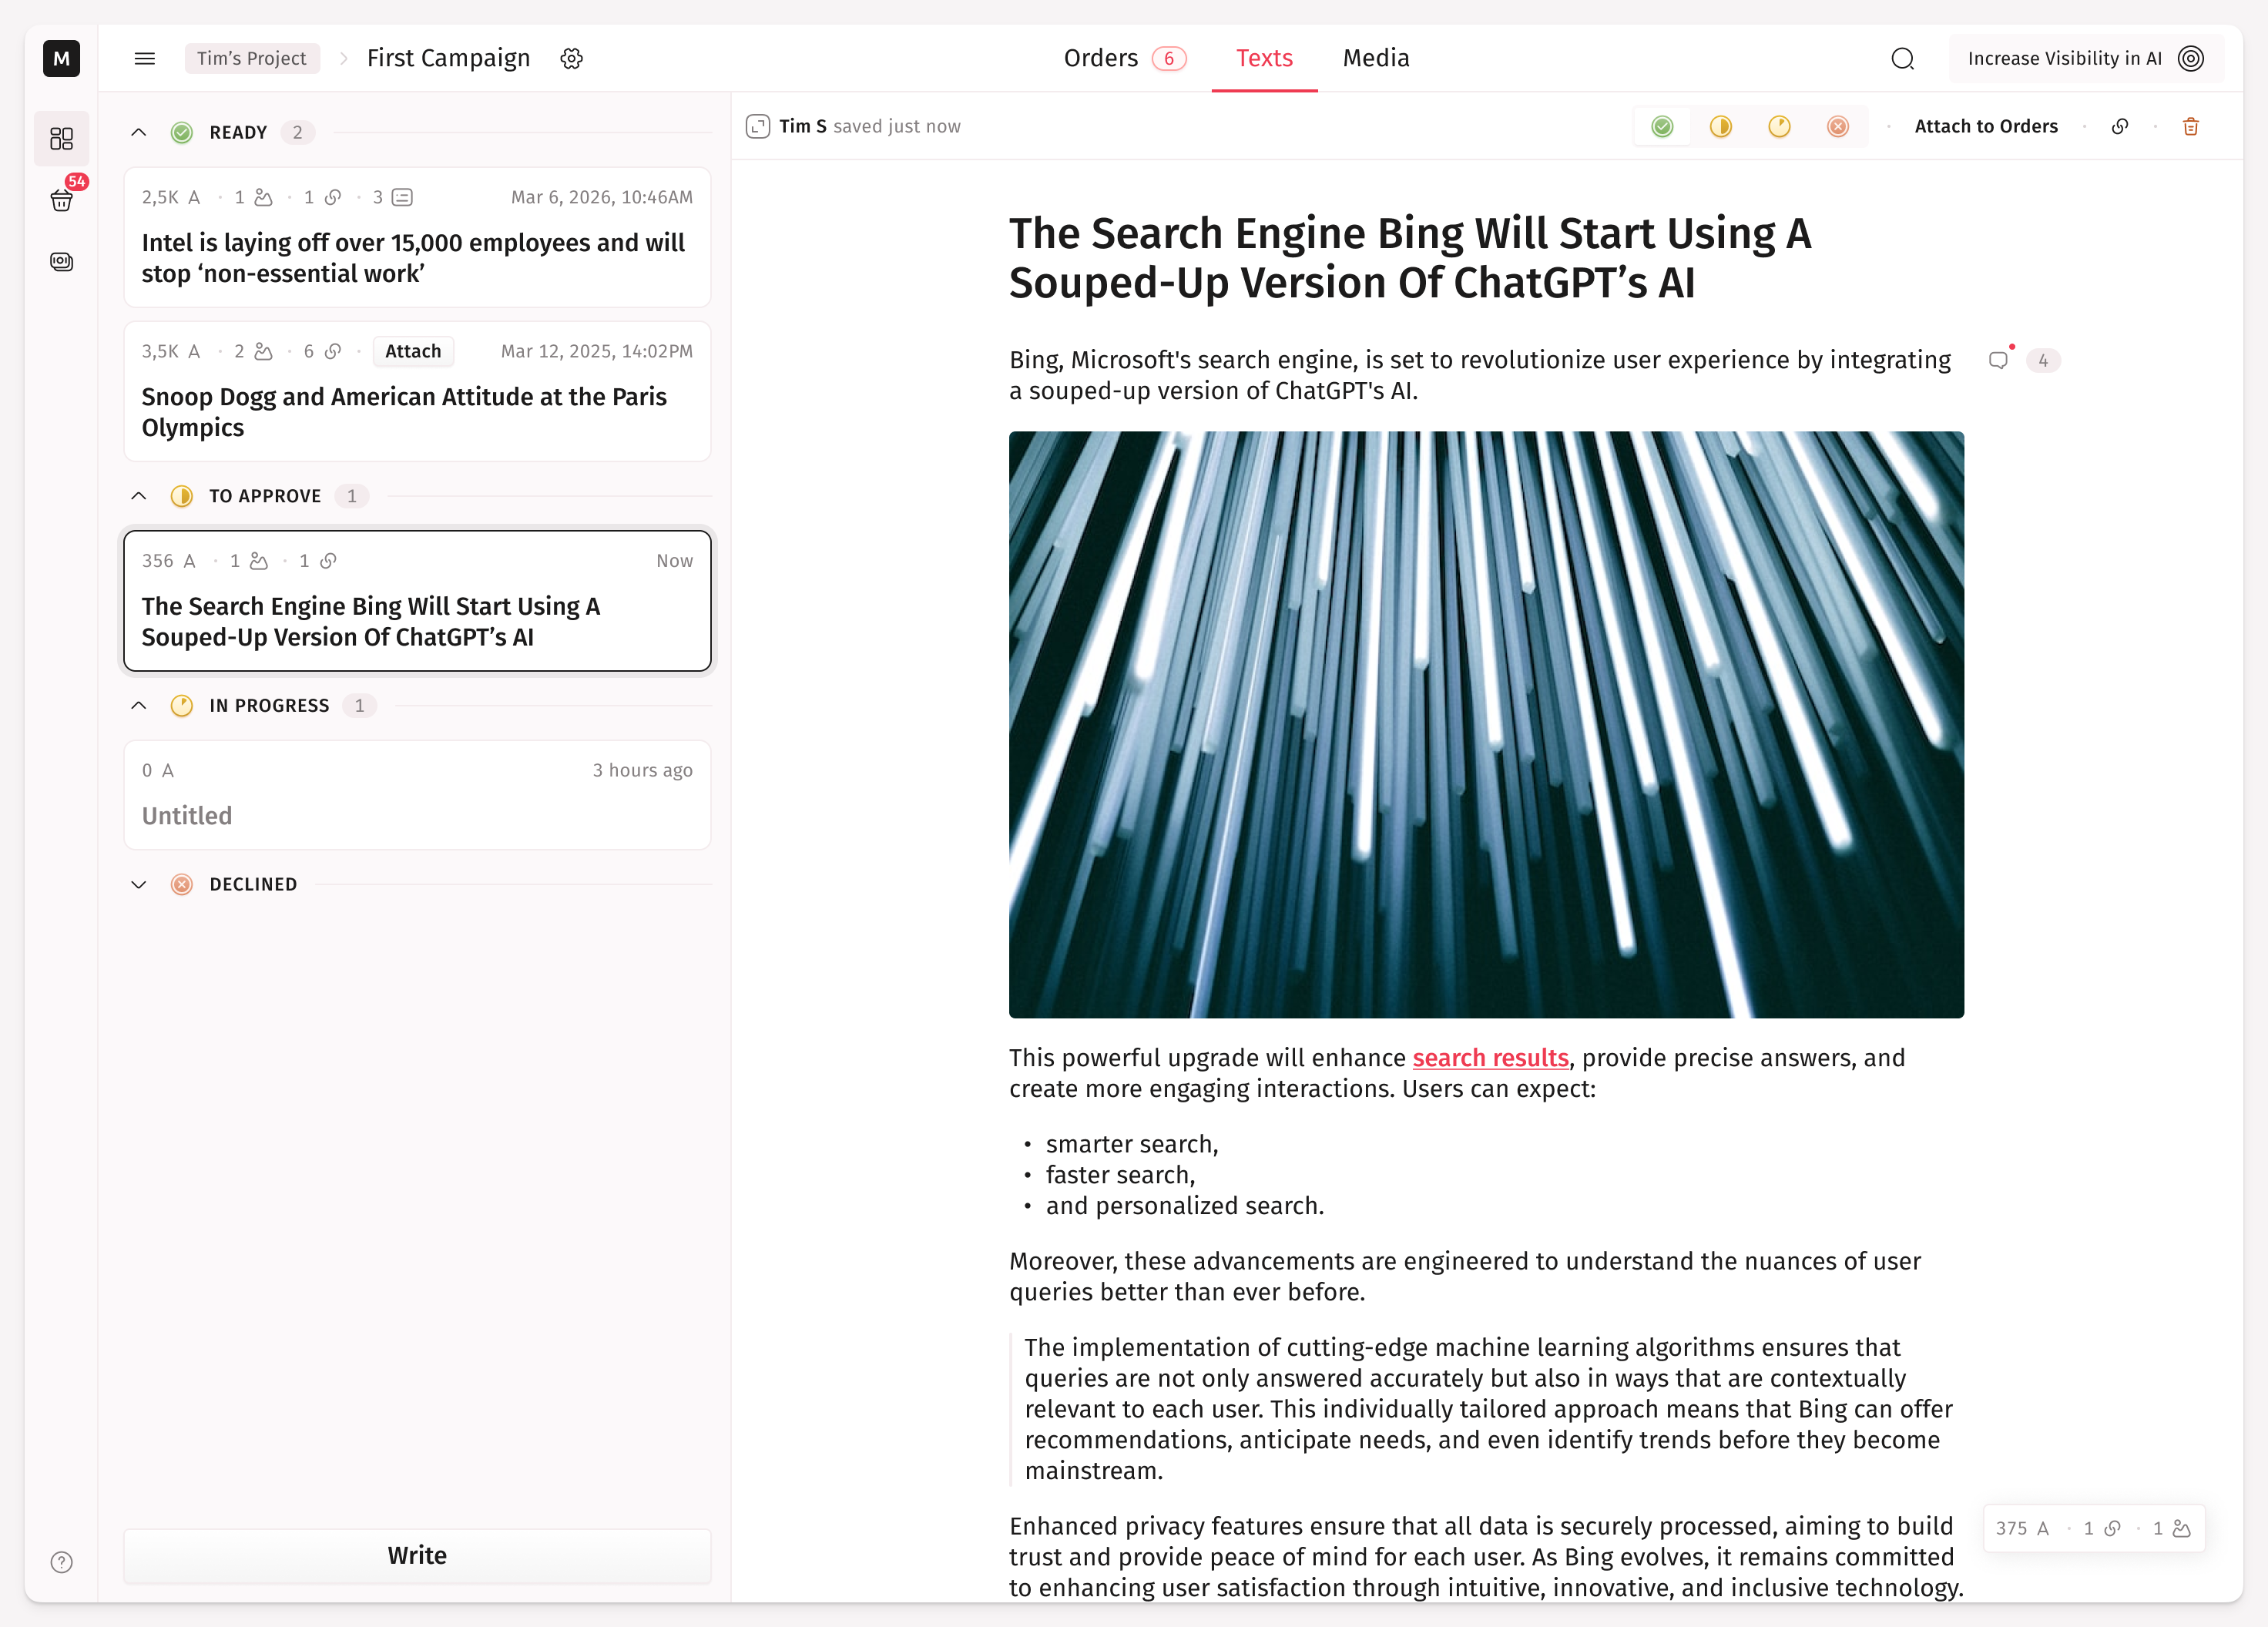
Task: Copy link using chain icon in toolbar
Action: tap(2119, 126)
